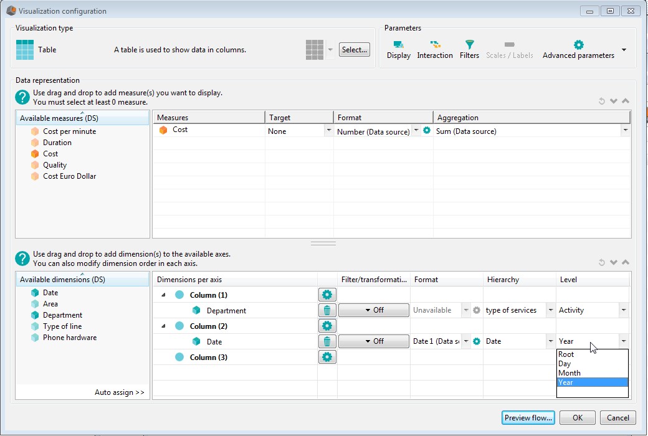Move dimension down with arrow icon
648x436 pixels.
pos(614,262)
